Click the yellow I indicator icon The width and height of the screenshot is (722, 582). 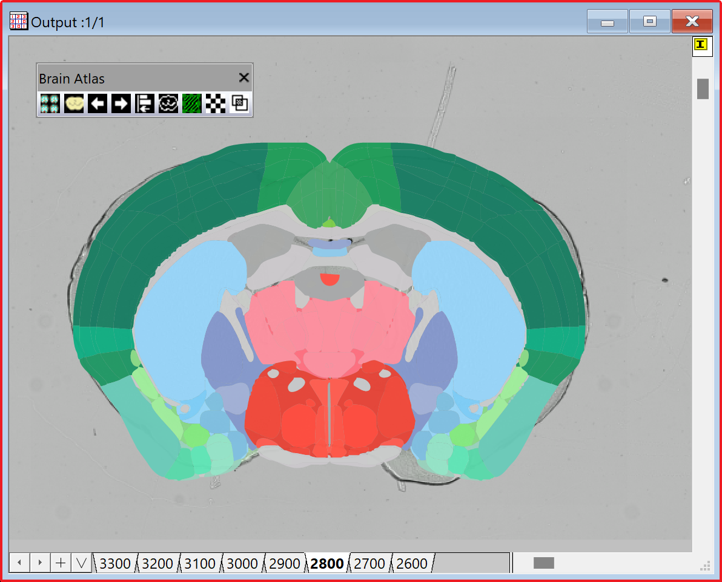click(702, 45)
